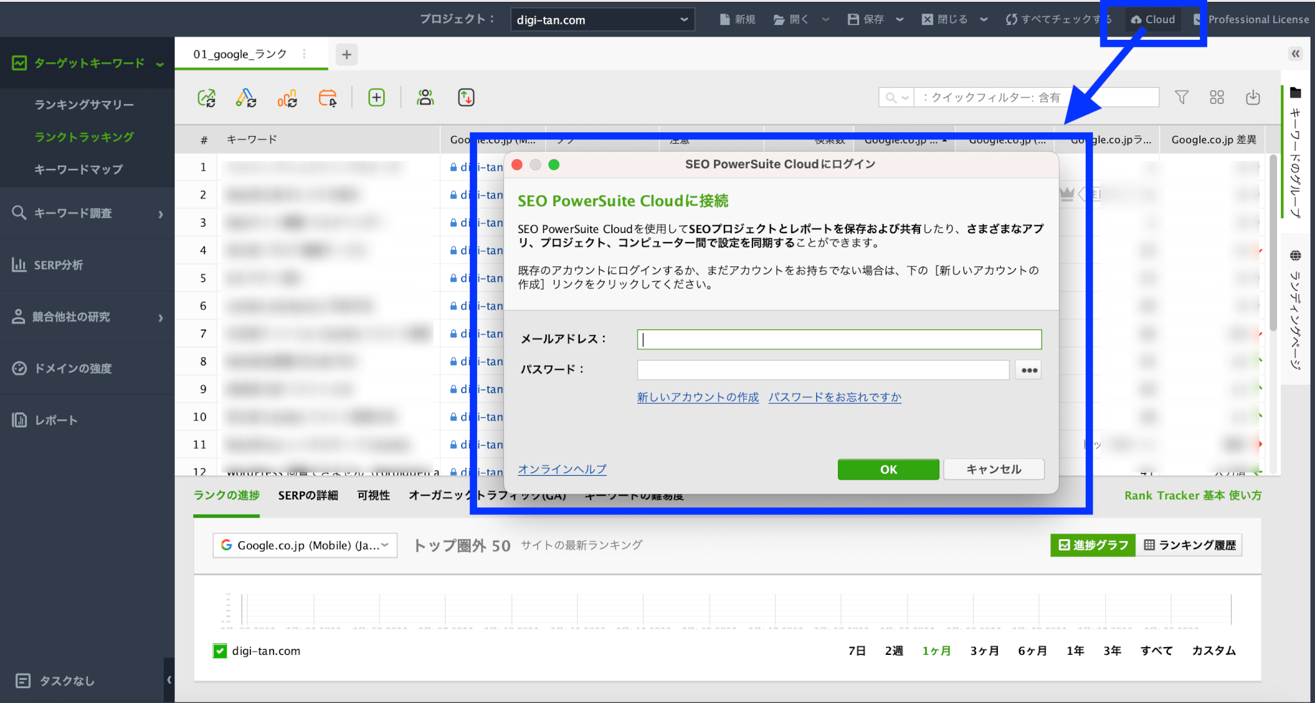Select the 3ヶ月 time range
Screen dimensions: 1315x703
[984, 651]
